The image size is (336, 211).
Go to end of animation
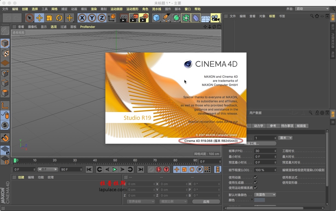pos(140,169)
